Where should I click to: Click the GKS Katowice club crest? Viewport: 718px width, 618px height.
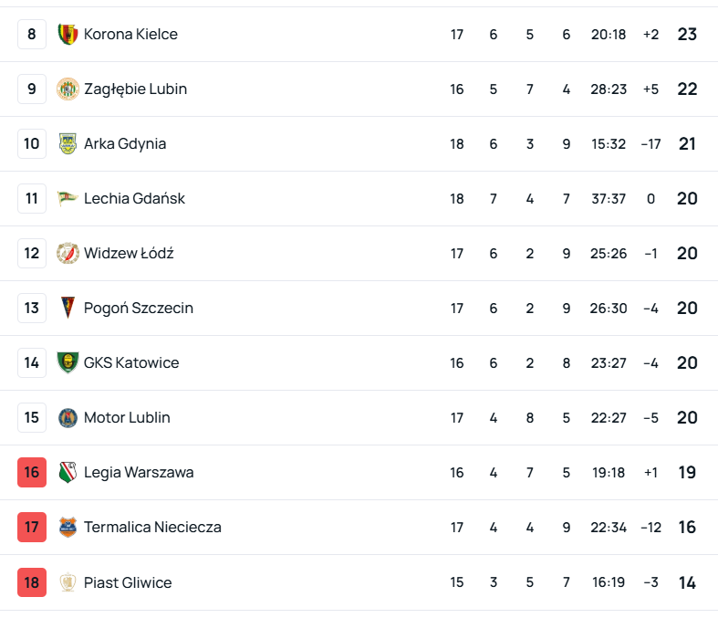pos(68,363)
